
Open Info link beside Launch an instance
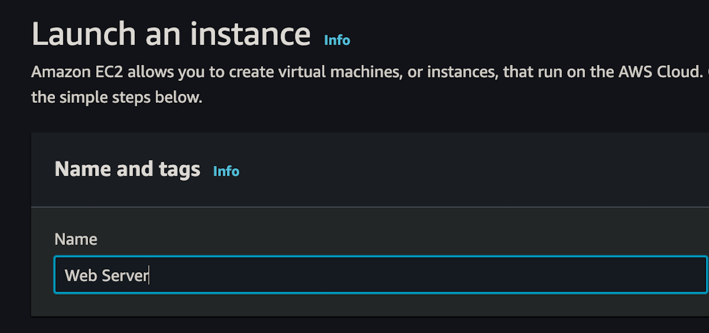pos(337,40)
